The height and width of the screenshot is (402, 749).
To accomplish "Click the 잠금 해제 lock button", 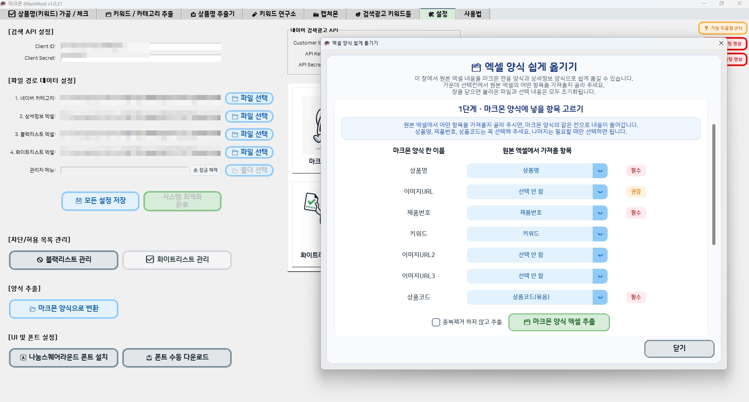I will coord(206,170).
